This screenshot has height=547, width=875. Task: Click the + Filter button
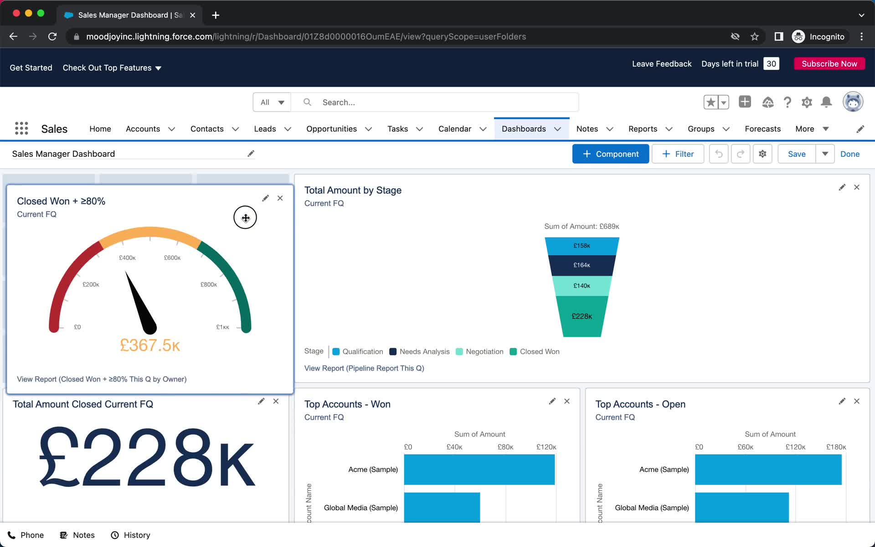click(x=678, y=154)
